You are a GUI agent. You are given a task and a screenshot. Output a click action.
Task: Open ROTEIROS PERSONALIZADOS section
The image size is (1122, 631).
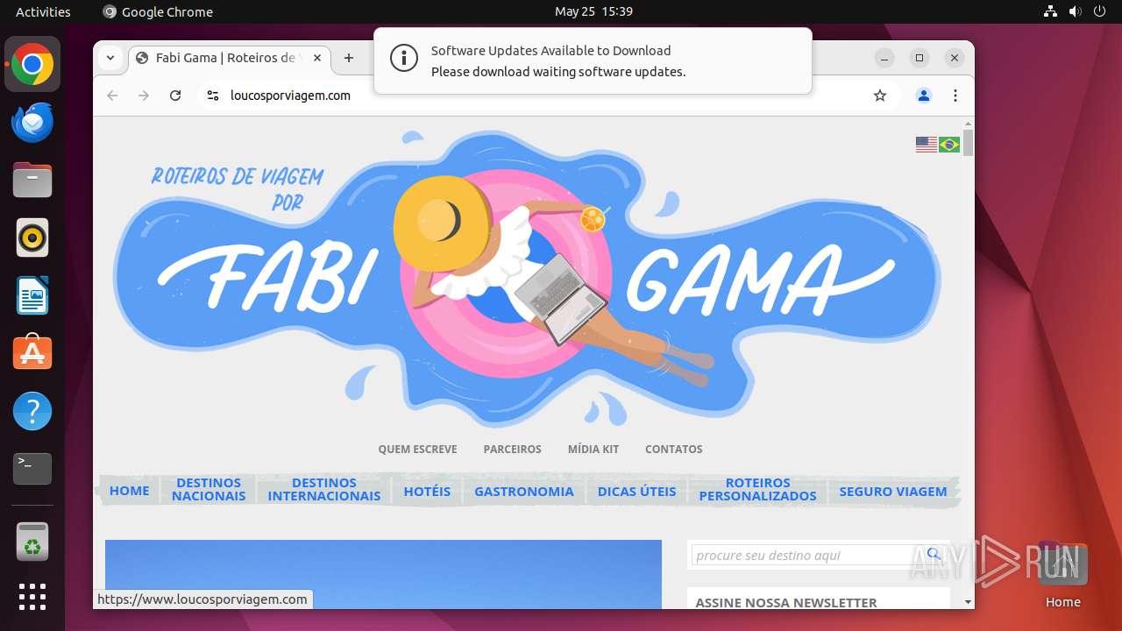click(757, 489)
